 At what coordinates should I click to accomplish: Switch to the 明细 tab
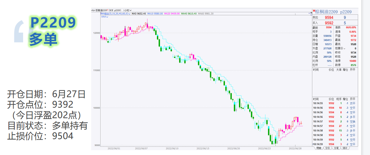[x=318, y=148]
